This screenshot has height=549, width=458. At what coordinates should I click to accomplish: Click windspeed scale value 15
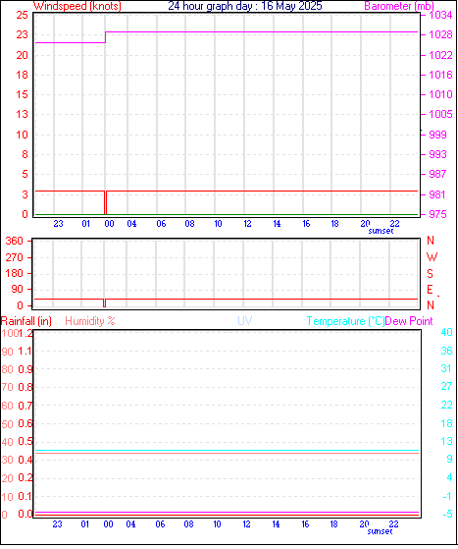pos(22,94)
